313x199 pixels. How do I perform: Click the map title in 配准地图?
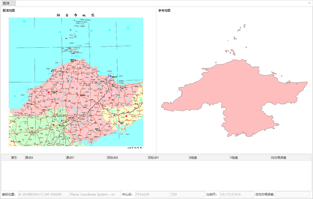(x=76, y=15)
